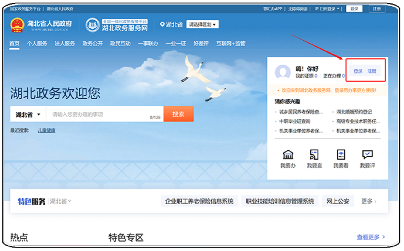Click 更多 in the 特色服务 bar

(x=369, y=201)
